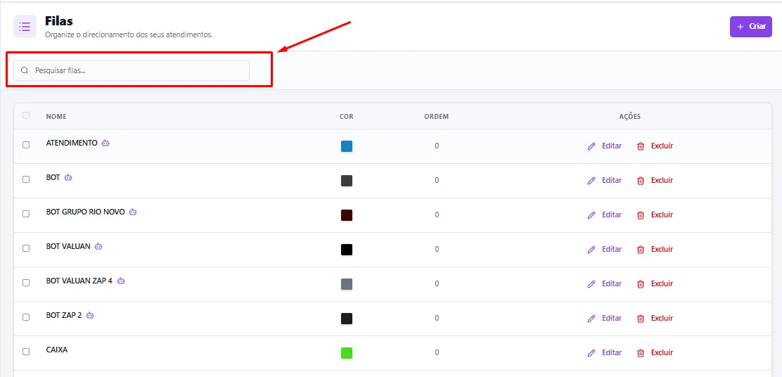Click the ORDEM column header
This screenshot has width=782, height=377.
(x=437, y=117)
